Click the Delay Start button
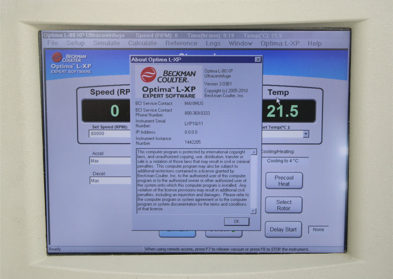This screenshot has height=279, width=393. [283, 230]
